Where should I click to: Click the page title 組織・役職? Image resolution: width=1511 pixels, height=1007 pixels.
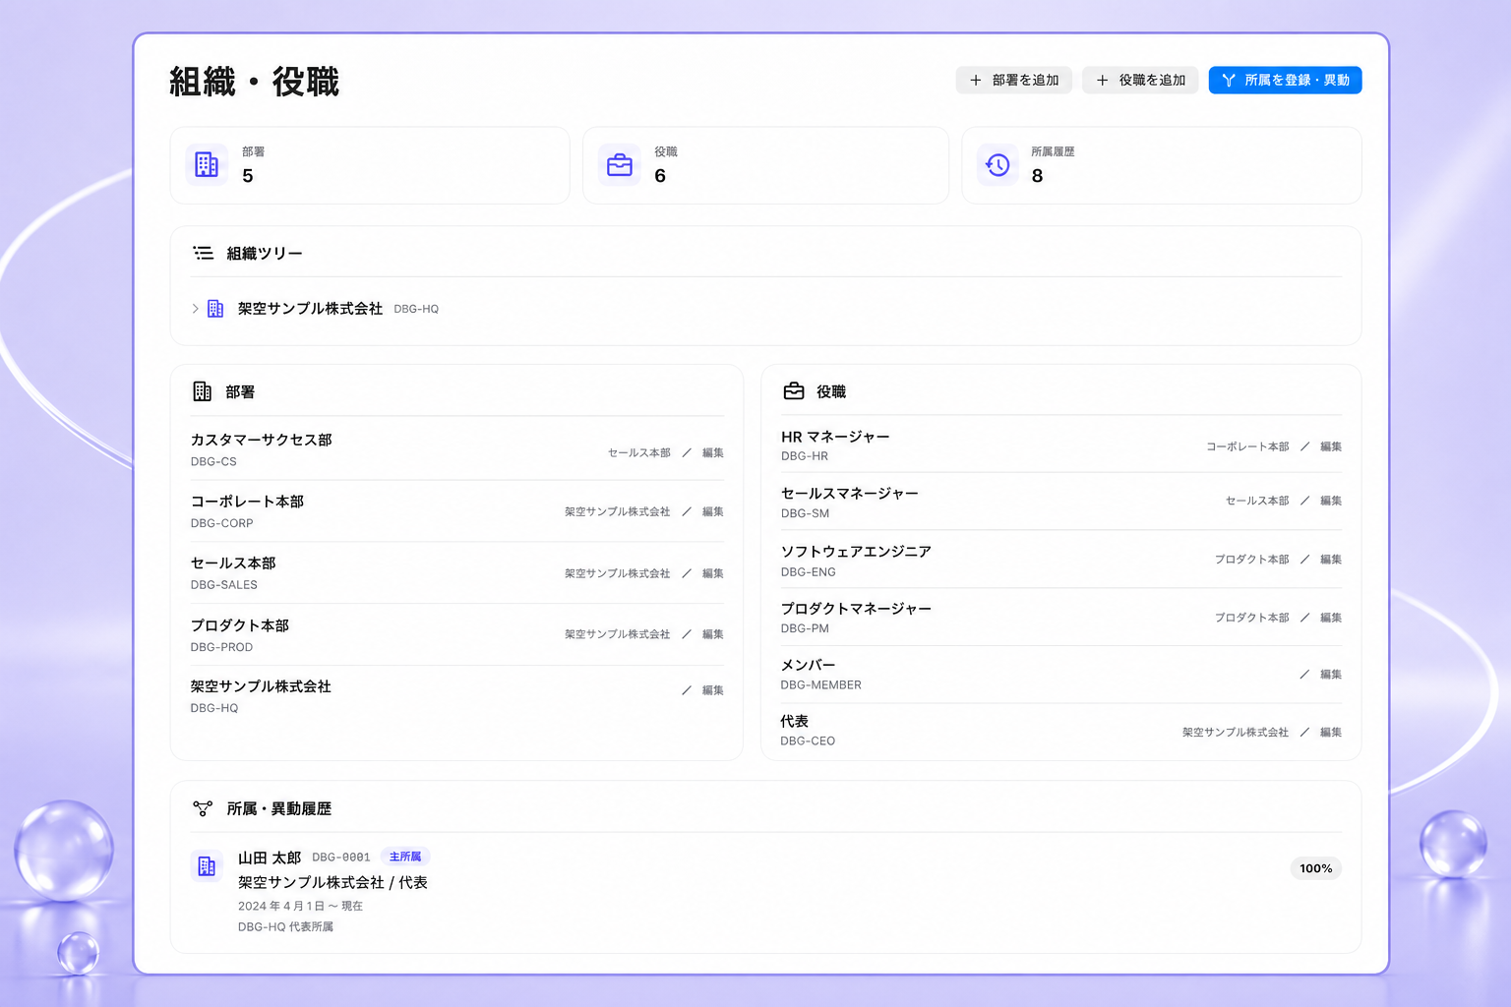[254, 82]
